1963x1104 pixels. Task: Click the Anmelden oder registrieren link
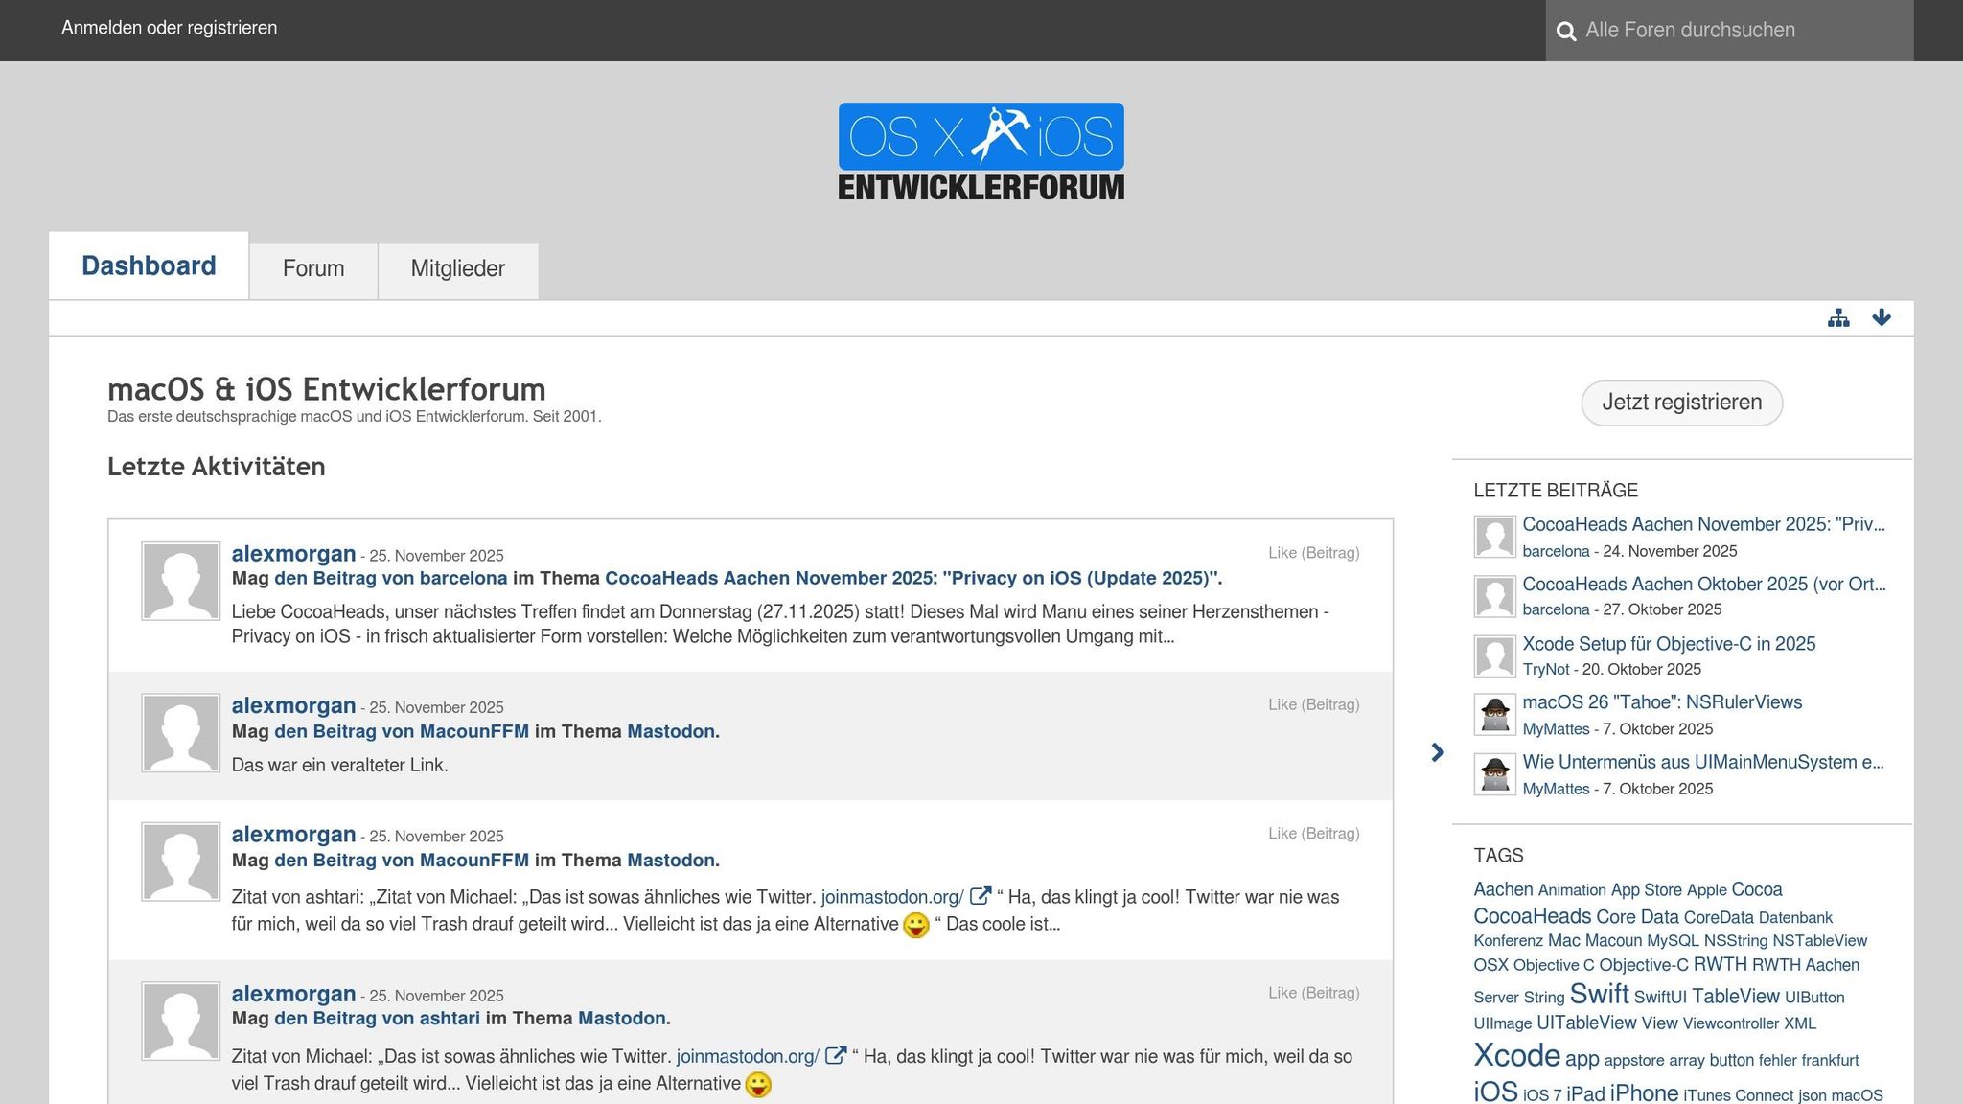point(169,28)
